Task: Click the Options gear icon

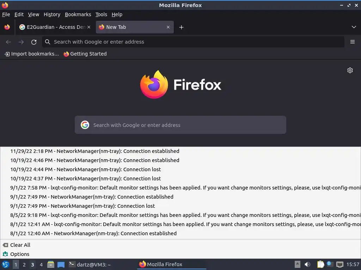Action: (5, 254)
